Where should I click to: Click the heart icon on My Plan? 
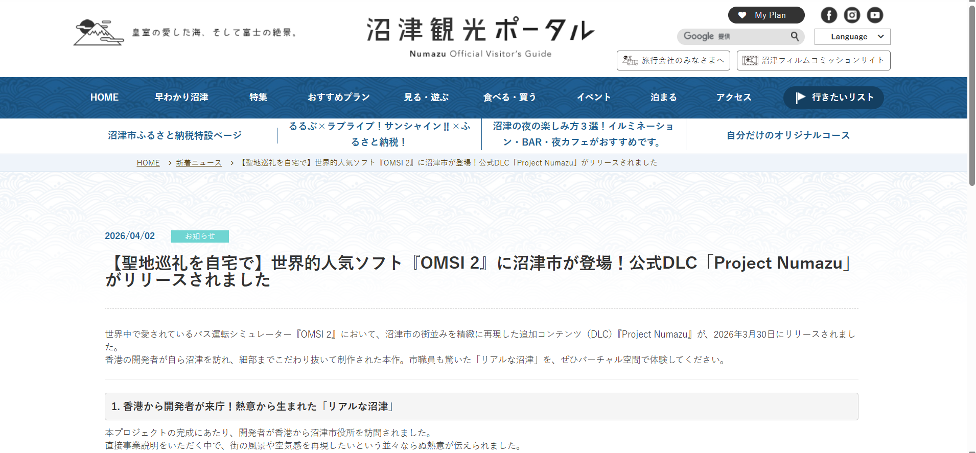(742, 15)
